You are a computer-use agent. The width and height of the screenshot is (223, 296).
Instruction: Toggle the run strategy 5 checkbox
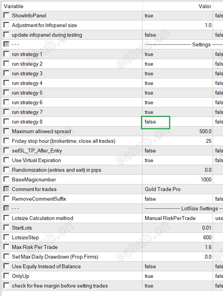coord(7,93)
